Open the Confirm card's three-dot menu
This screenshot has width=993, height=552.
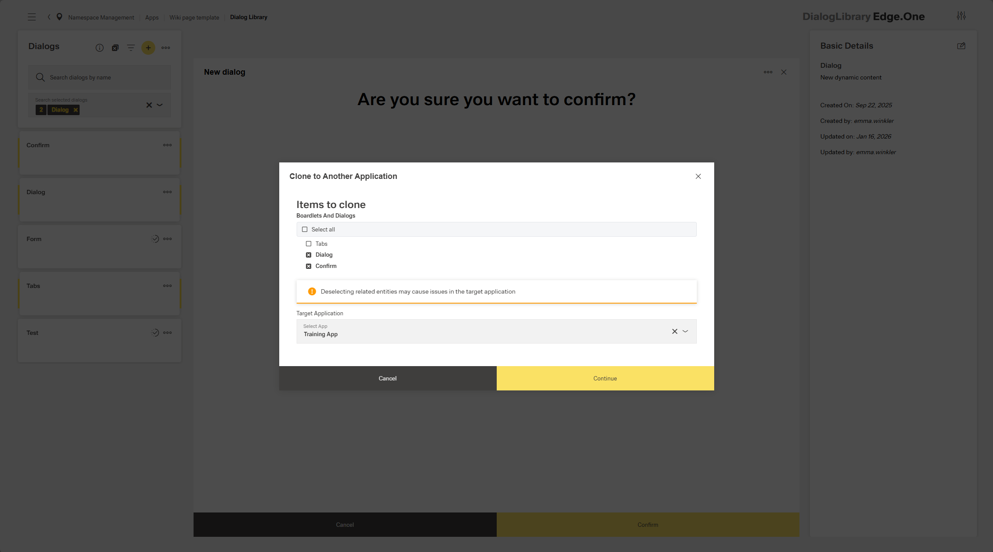point(167,145)
